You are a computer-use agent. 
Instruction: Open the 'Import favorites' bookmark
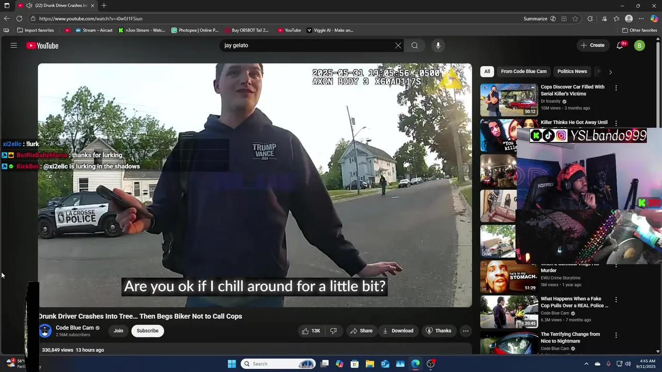point(35,30)
